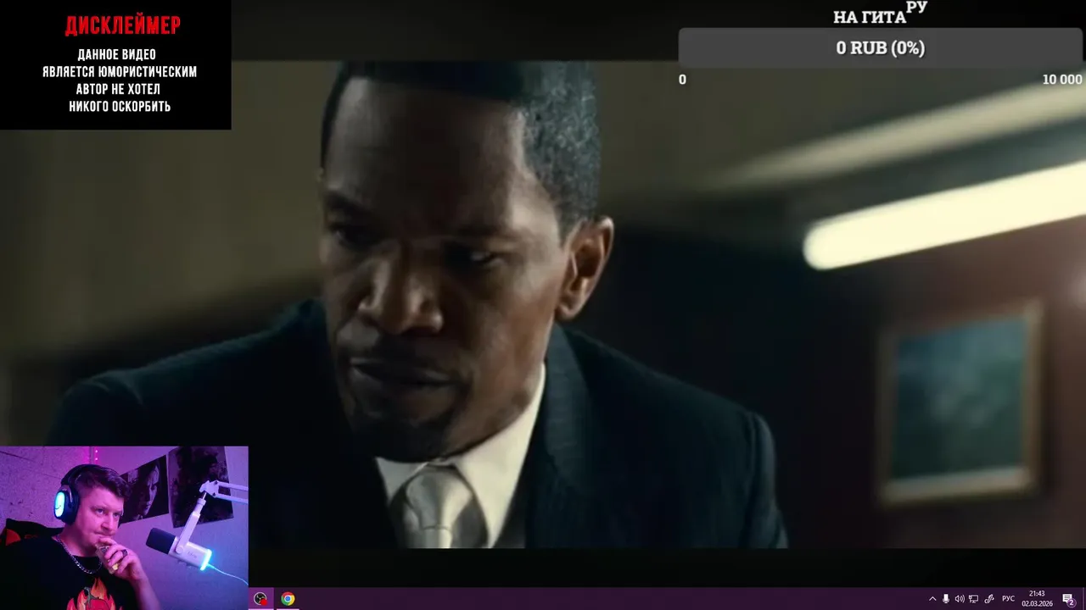The image size is (1086, 610).
Task: Click 'ЯВЛЯЕТСЯ ЮМОРИСТИЧЕСКИМ' disclaimer line
Action: click(x=120, y=72)
